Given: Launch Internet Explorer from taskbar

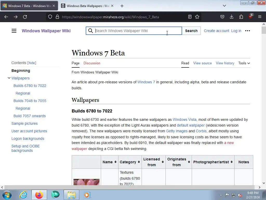Looking at the screenshot, I should coord(23,195).
